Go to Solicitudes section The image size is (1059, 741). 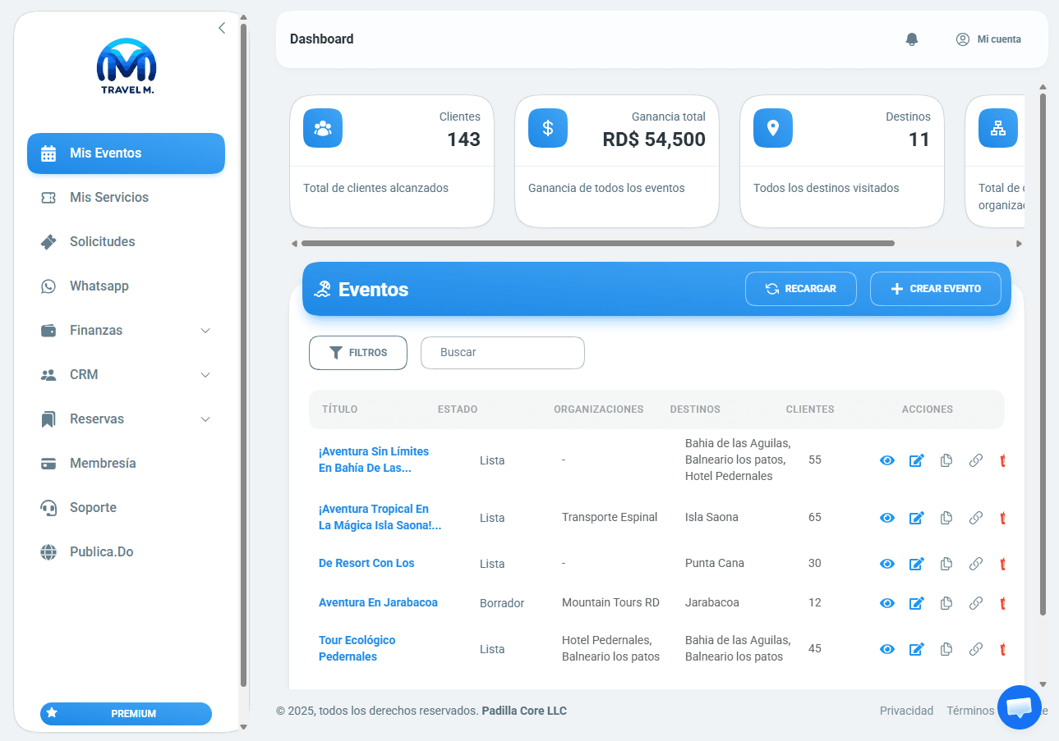tap(102, 242)
